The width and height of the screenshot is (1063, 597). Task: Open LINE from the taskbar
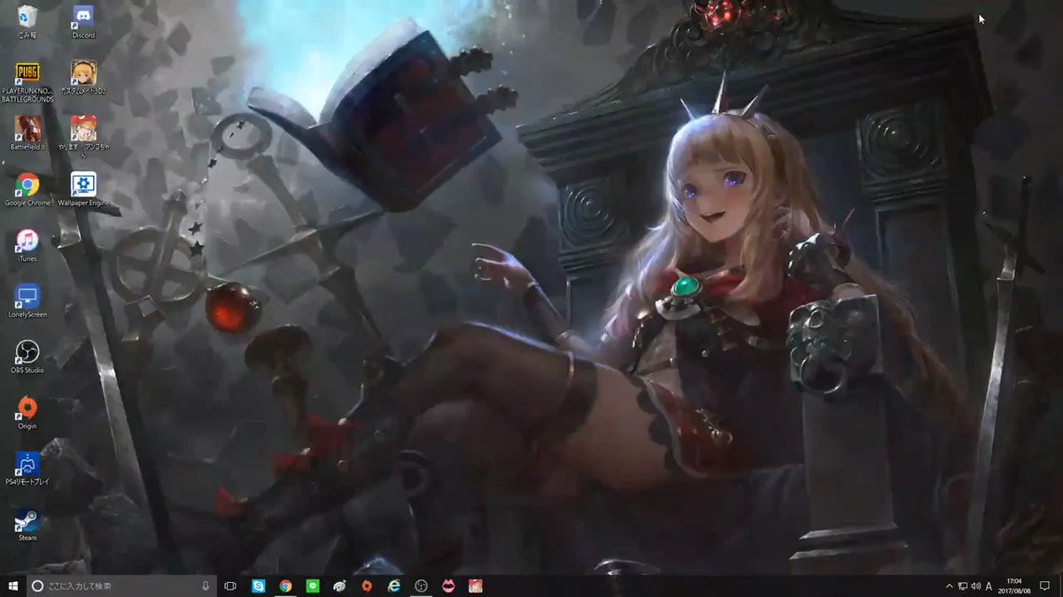(x=313, y=586)
